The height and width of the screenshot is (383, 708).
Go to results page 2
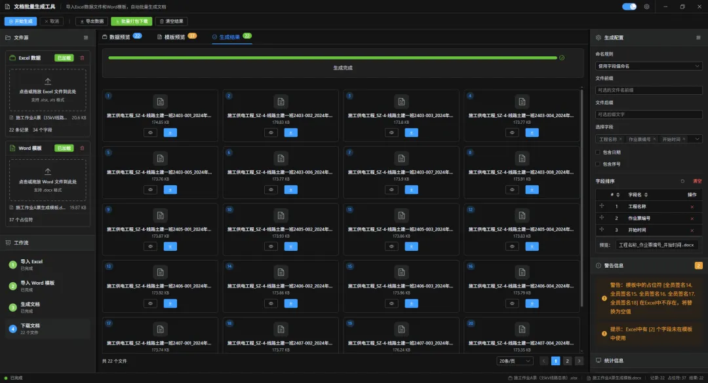point(568,361)
